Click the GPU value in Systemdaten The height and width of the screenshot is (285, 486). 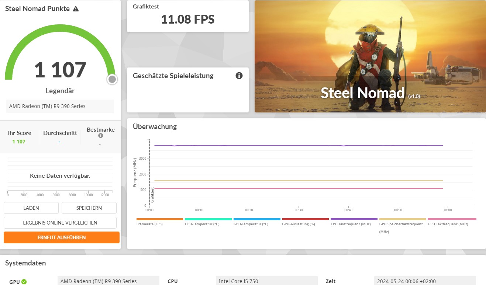tap(108, 281)
